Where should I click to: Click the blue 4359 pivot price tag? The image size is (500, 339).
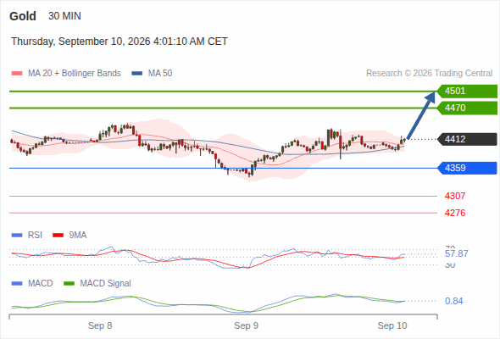467,168
